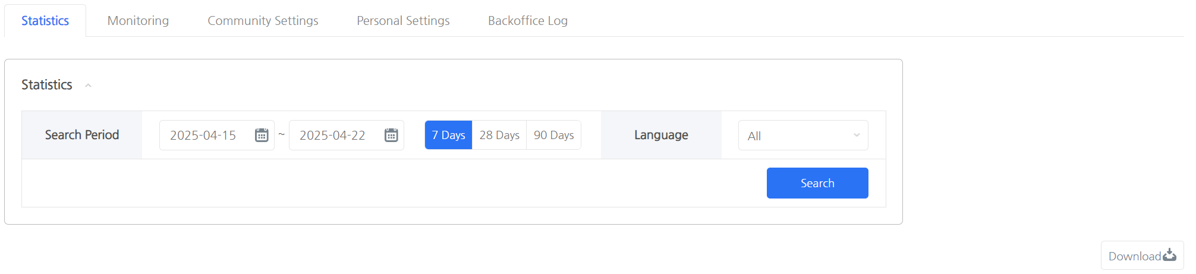Switch to the Monitoring tab
The height and width of the screenshot is (274, 1196).
(x=138, y=21)
